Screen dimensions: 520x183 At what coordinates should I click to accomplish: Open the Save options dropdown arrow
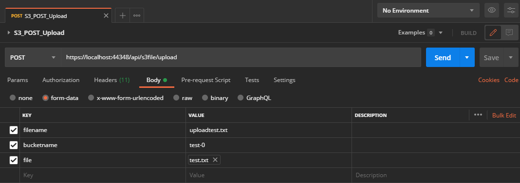click(510, 57)
